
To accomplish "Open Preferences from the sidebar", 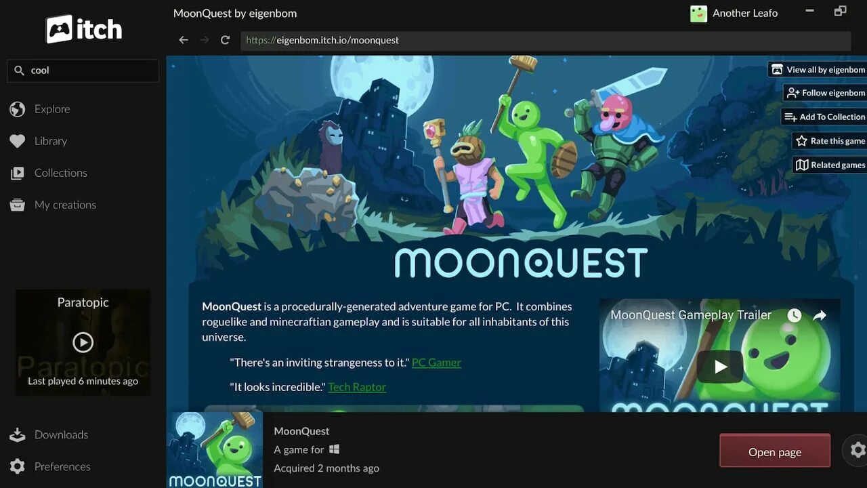I will click(49, 466).
